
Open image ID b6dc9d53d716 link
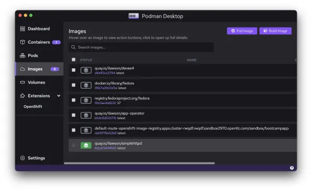106,118
